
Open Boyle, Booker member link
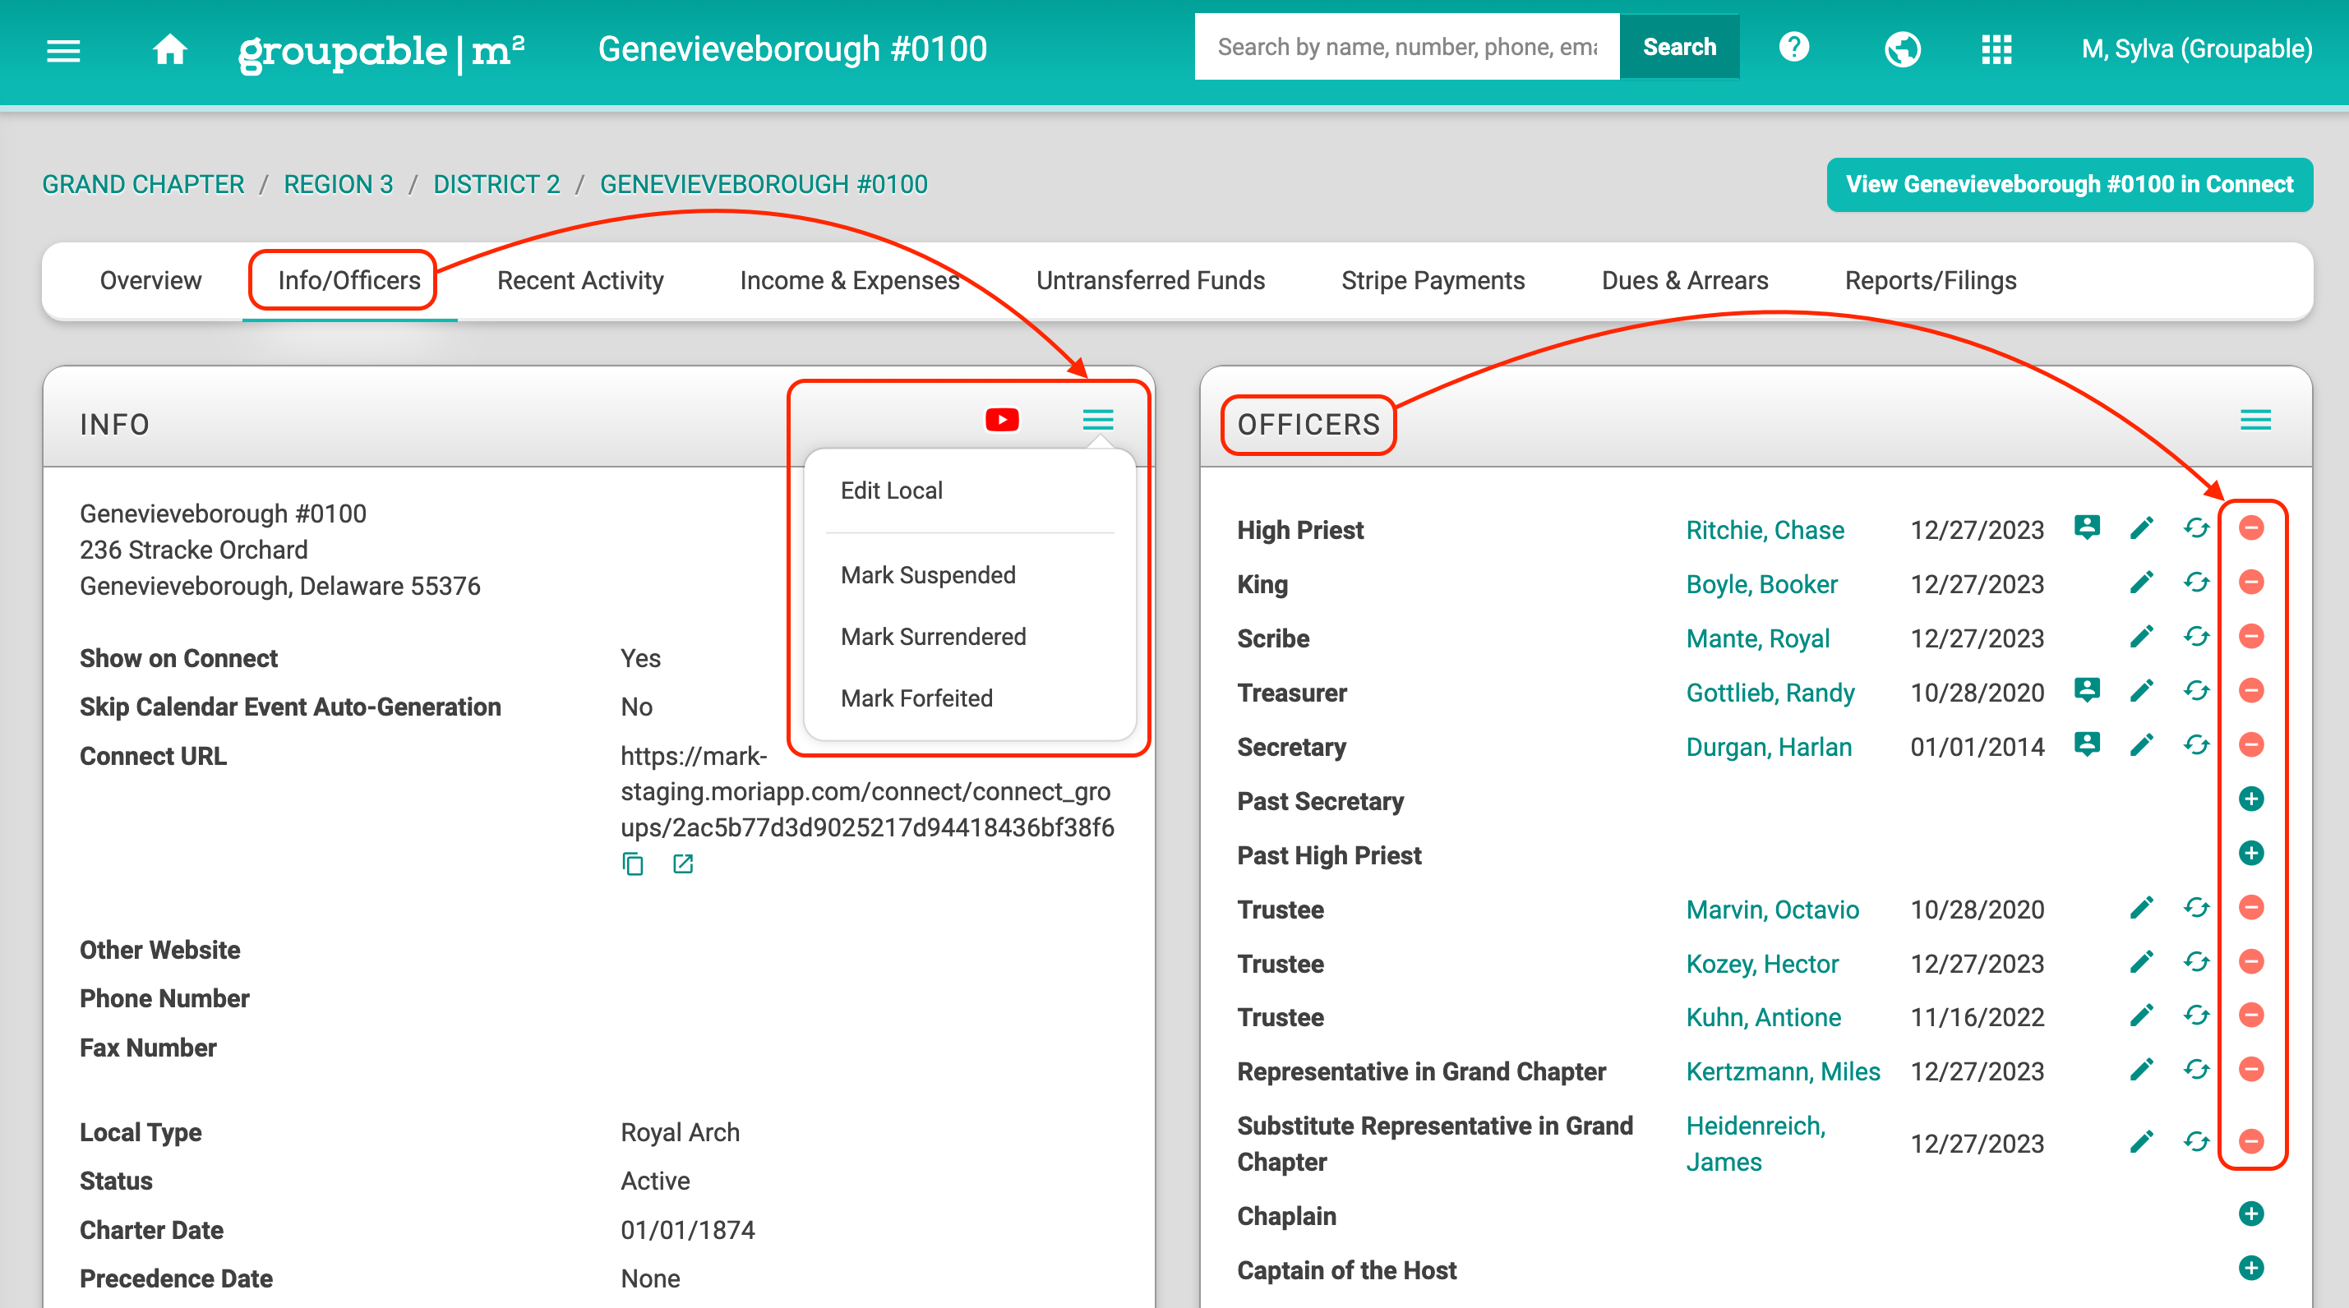(1761, 584)
